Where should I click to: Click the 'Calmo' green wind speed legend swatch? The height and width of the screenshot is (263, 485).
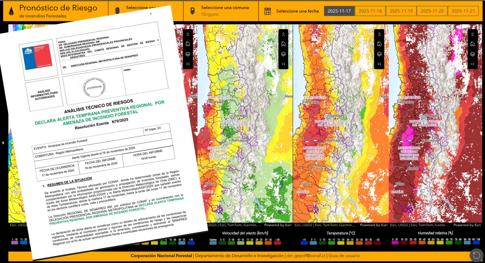click(x=213, y=243)
